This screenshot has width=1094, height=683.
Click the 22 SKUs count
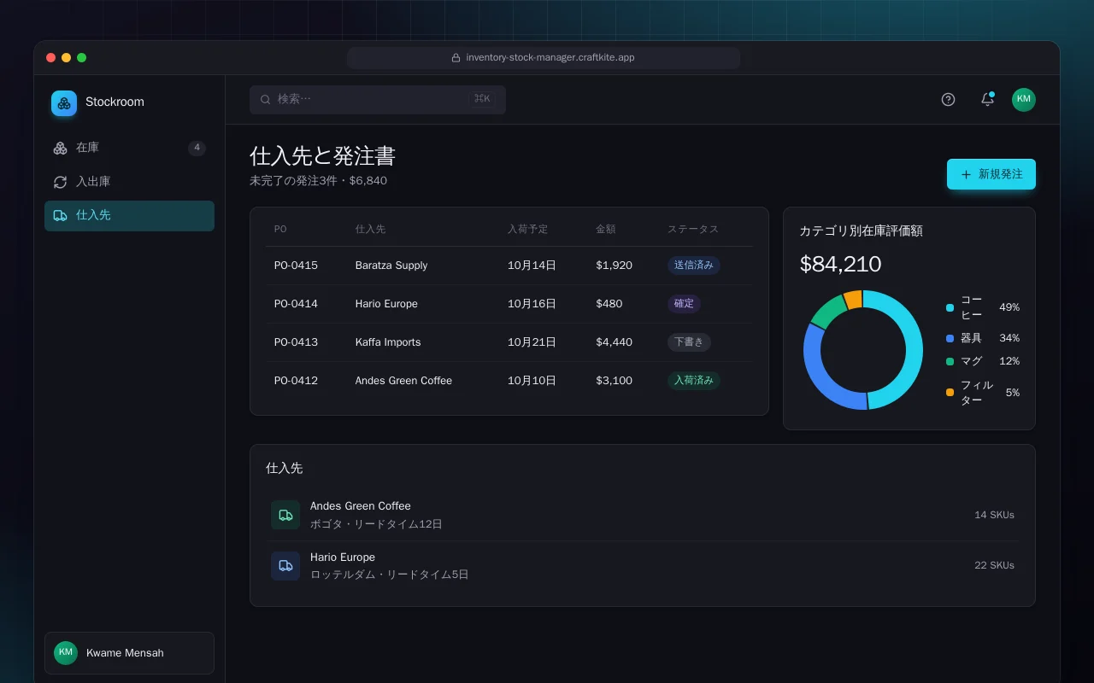(995, 565)
